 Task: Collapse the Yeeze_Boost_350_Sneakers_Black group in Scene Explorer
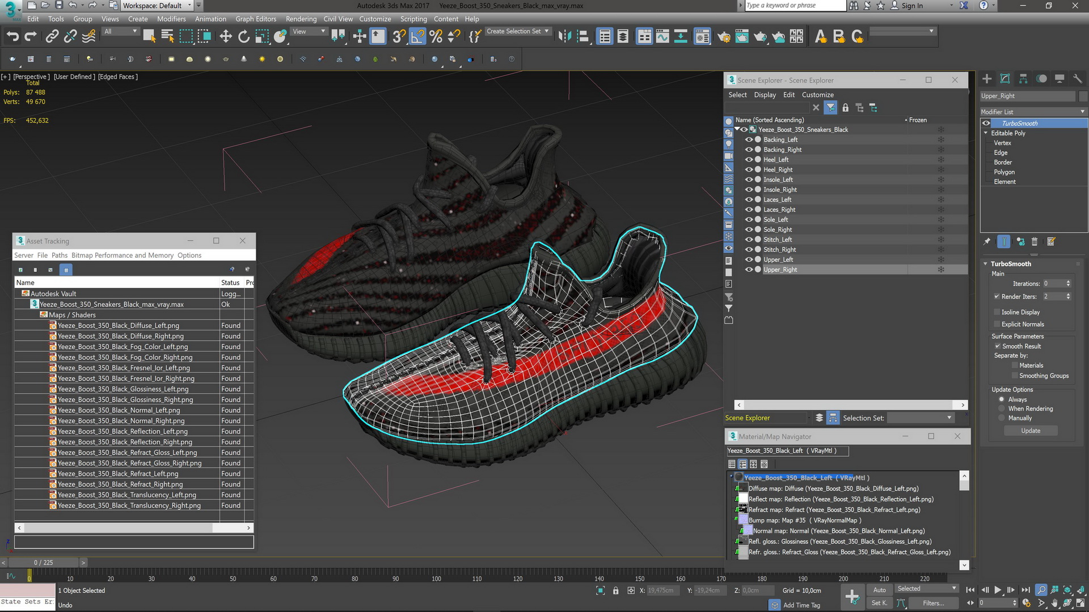pos(737,129)
